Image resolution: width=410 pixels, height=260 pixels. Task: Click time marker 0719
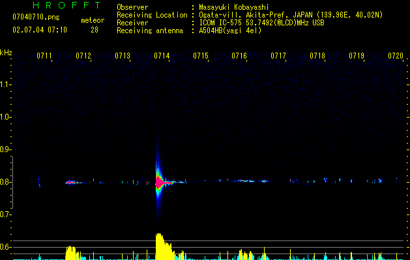[357, 56]
